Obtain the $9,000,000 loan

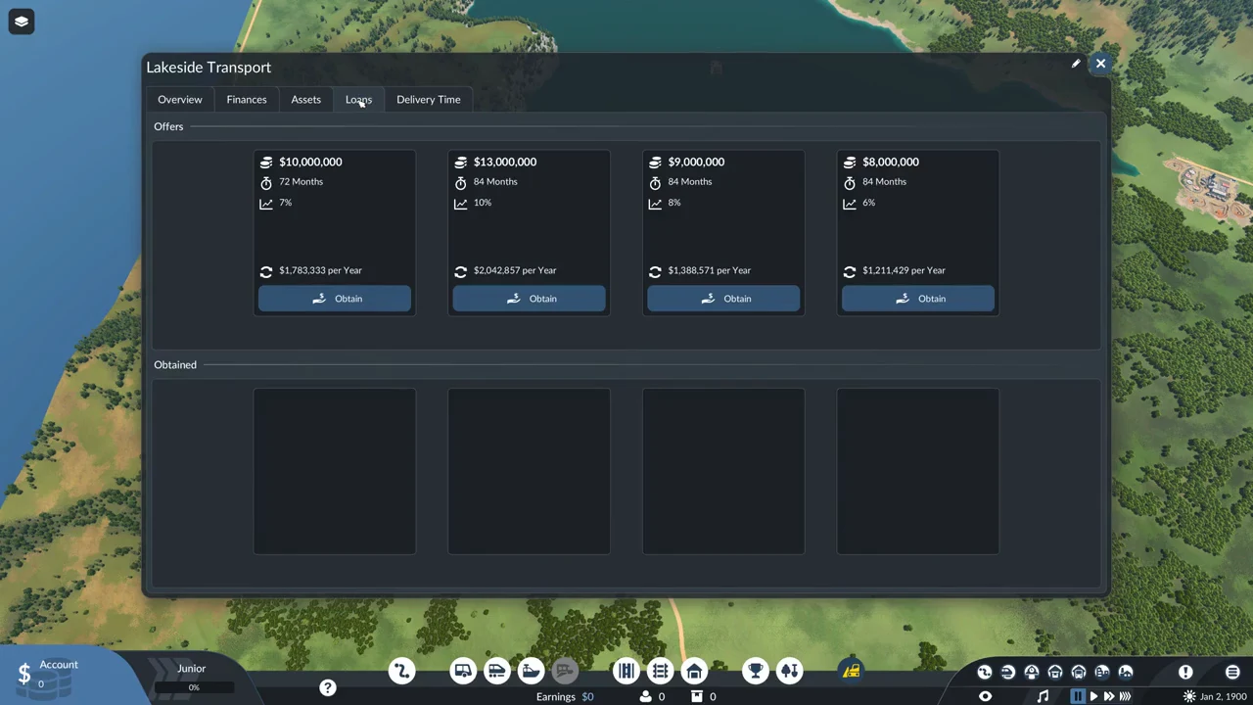tap(723, 299)
